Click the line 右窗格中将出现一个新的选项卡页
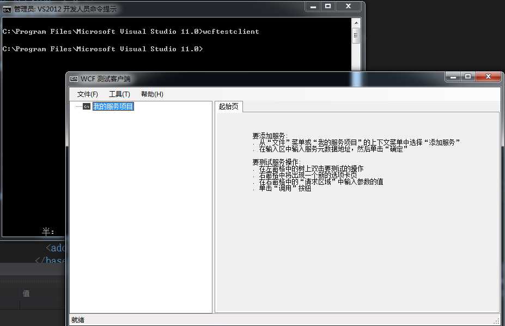The width and height of the screenshot is (505, 326). pos(308,175)
